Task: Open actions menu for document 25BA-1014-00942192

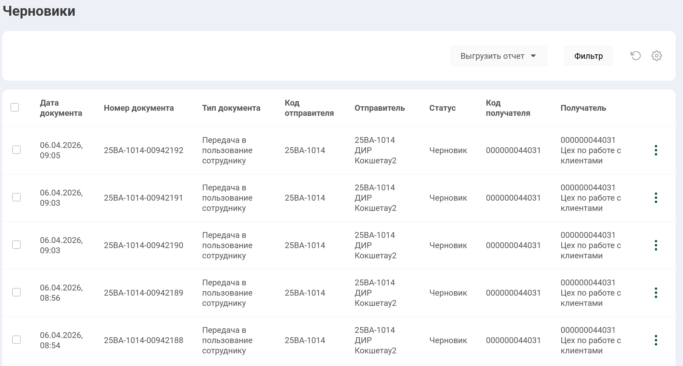Action: pyautogui.click(x=656, y=150)
